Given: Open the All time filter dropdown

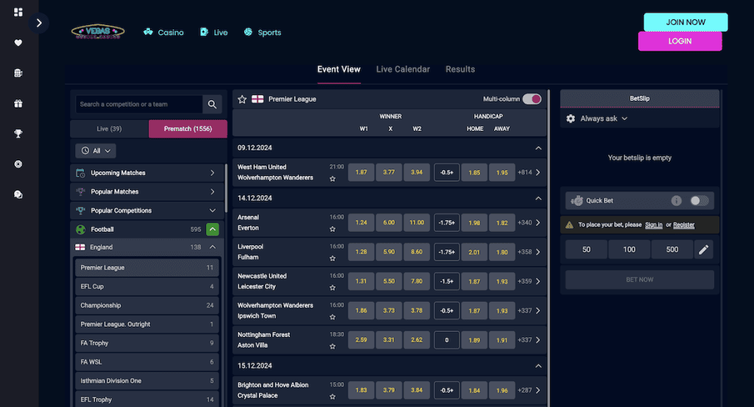Looking at the screenshot, I should pos(96,151).
